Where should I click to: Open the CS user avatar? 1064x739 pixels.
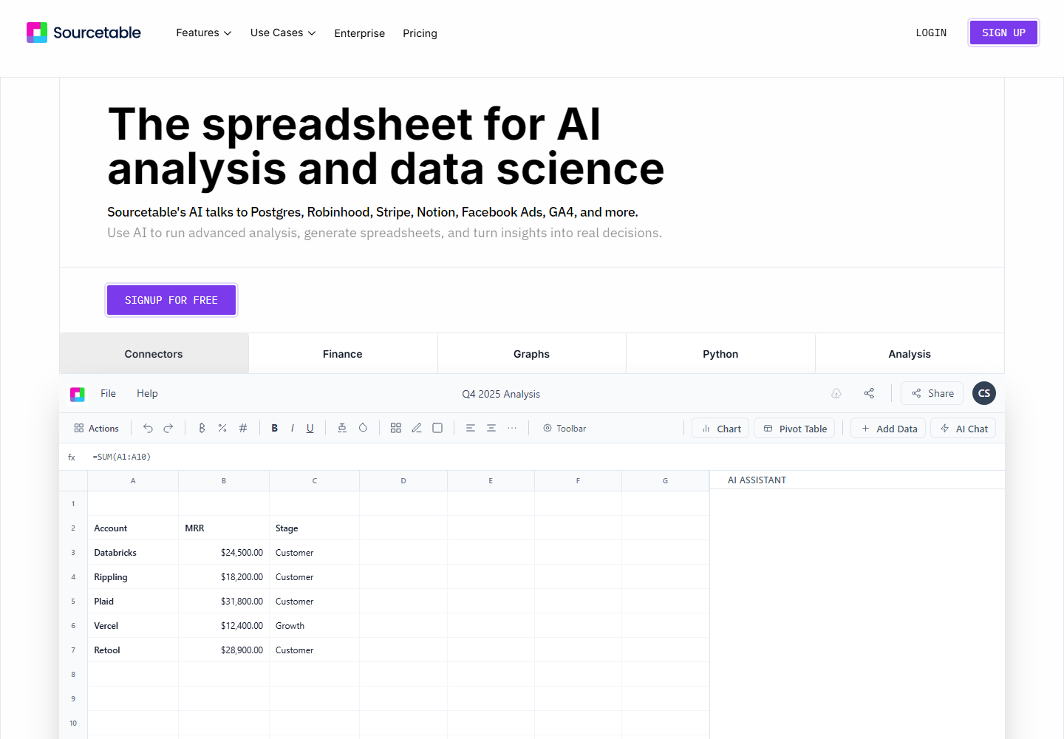tap(984, 393)
